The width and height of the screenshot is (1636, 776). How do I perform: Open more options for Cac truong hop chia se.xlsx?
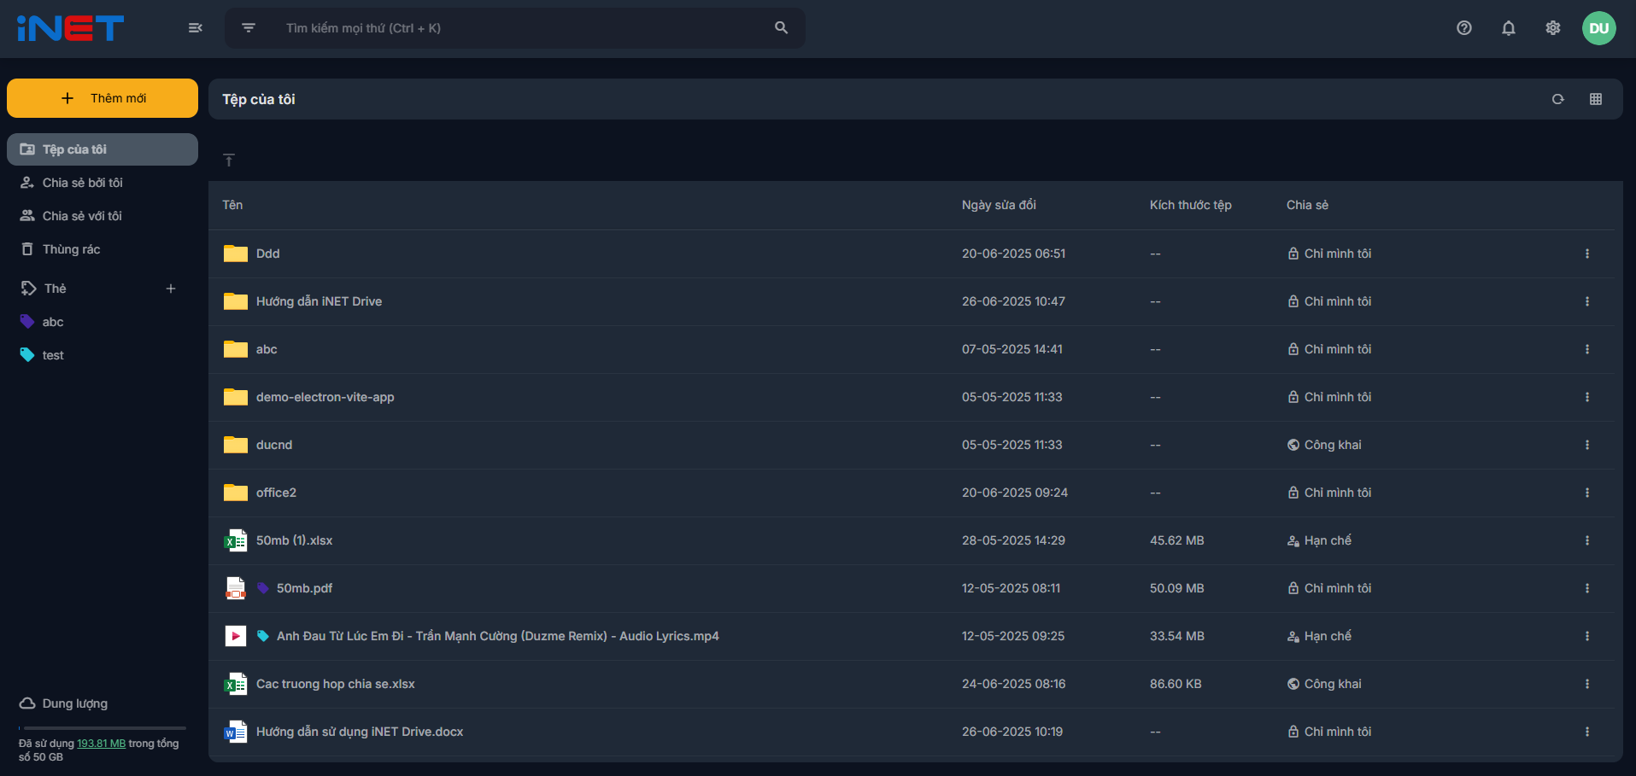[1587, 684]
